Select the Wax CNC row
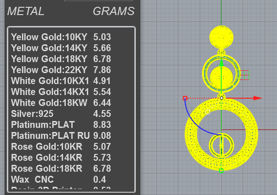The image size is (277, 195). point(59,179)
